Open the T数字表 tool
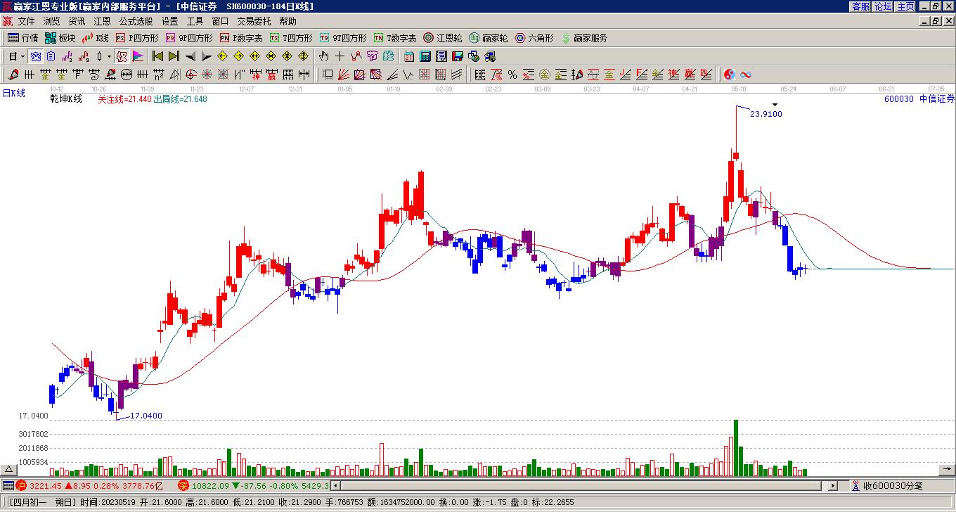The height and width of the screenshot is (512, 956). [x=395, y=38]
